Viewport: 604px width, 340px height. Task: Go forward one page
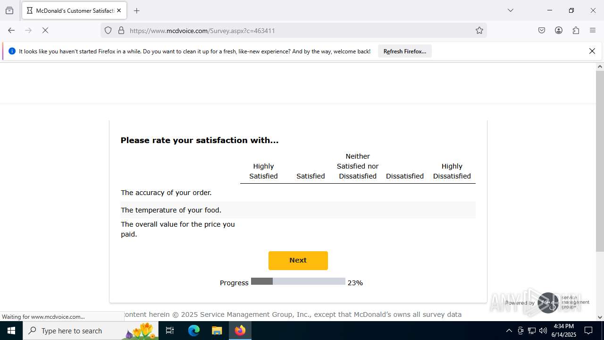(x=28, y=30)
